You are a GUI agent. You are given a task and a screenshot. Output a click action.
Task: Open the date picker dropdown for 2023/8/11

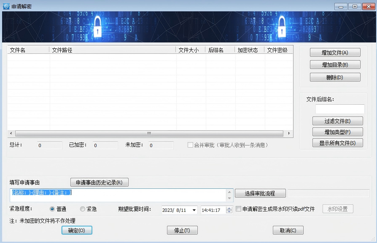194,210
